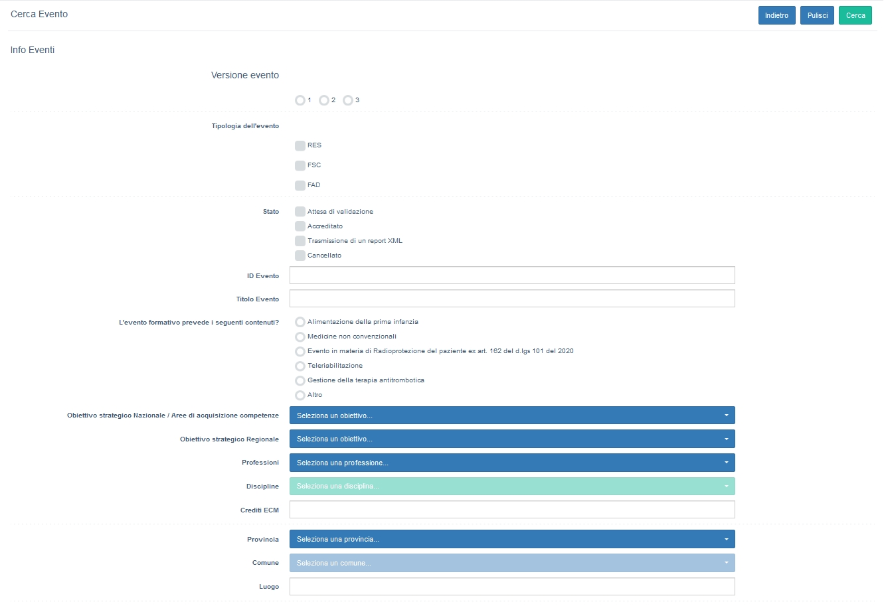Click into the ID Evento field
Screen dimensions: 884x608
pyautogui.click(x=511, y=275)
